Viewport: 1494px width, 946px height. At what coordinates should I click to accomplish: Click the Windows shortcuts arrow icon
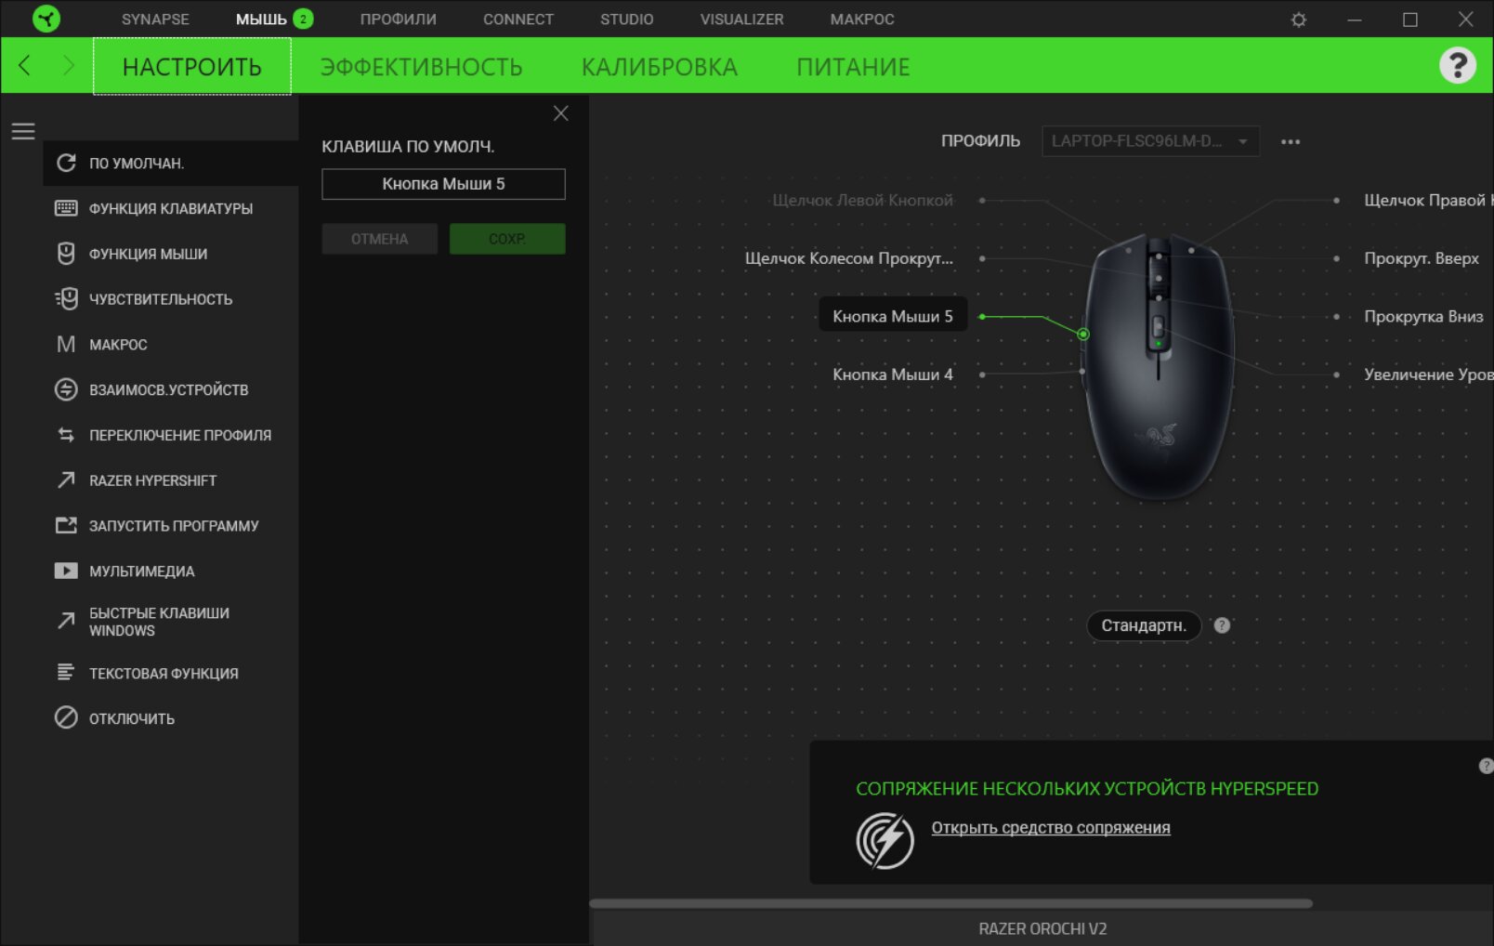(66, 621)
